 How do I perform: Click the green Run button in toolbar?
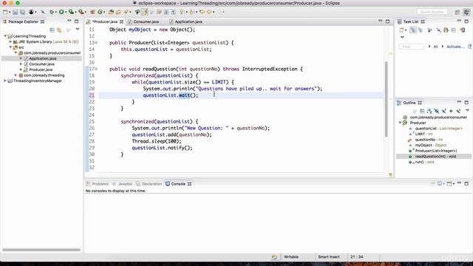pos(61,12)
